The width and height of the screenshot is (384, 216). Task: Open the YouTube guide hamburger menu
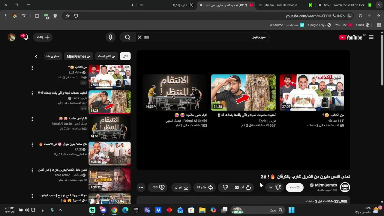click(x=371, y=37)
